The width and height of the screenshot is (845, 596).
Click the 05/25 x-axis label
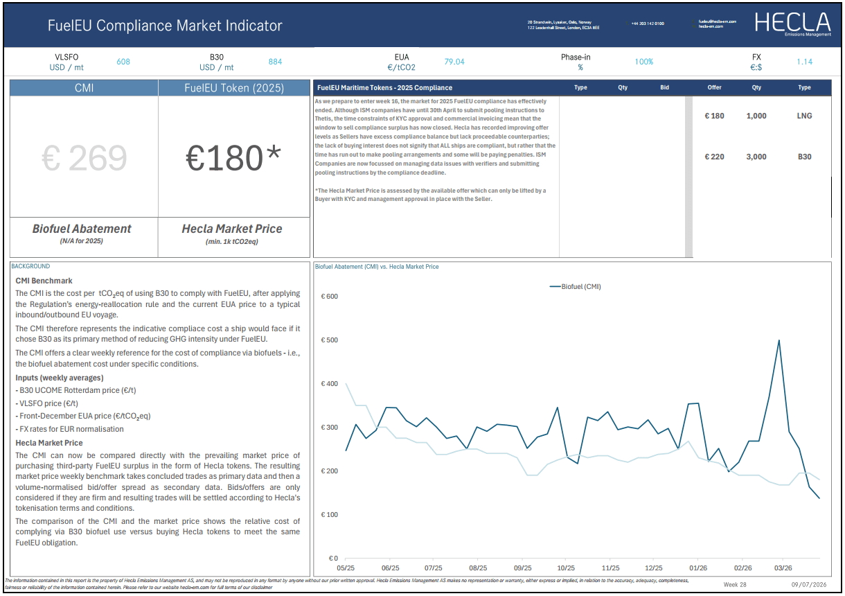(346, 566)
